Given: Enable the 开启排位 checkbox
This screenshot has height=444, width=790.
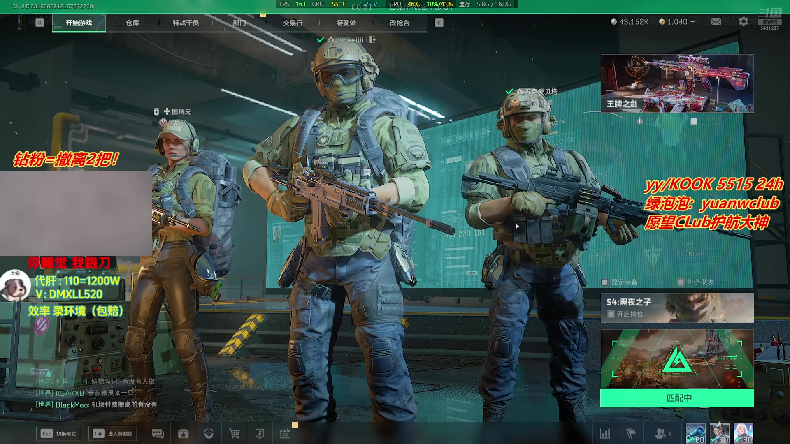Looking at the screenshot, I should pos(611,314).
